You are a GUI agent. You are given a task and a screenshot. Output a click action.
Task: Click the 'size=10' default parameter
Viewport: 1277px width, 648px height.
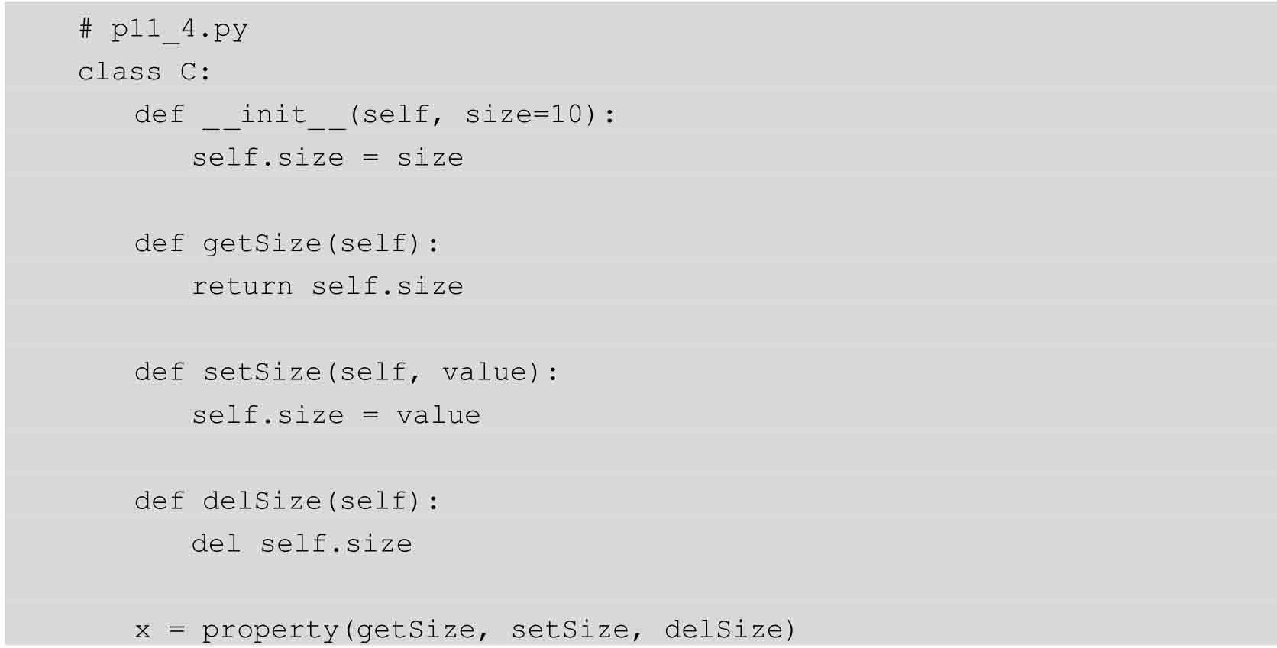click(x=524, y=115)
